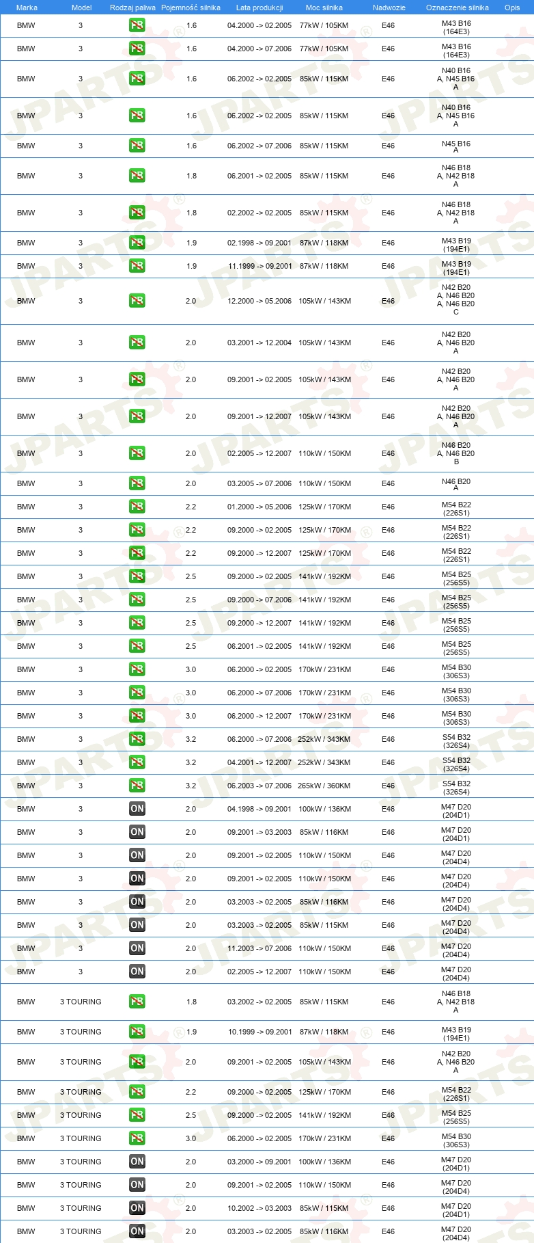Click the PB icon in the 3.0 row ending 12.2007
The image size is (534, 1243).
pos(137,716)
